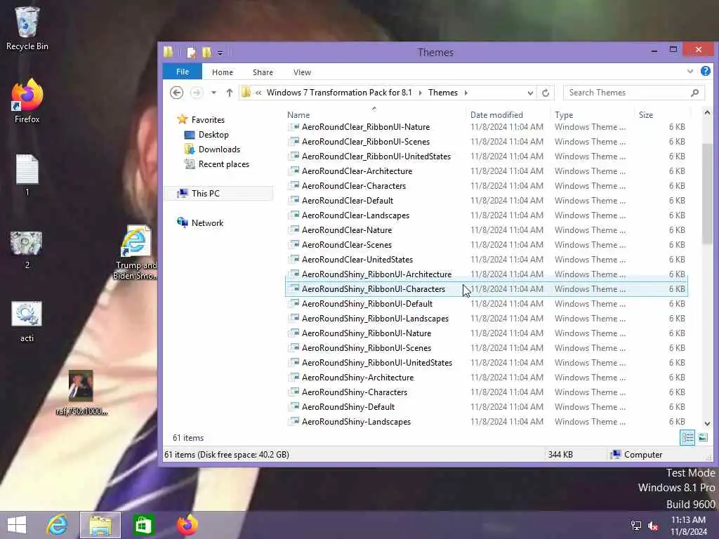
Task: Expand the arrow after Transformation Pack breadcrumb
Action: point(420,93)
